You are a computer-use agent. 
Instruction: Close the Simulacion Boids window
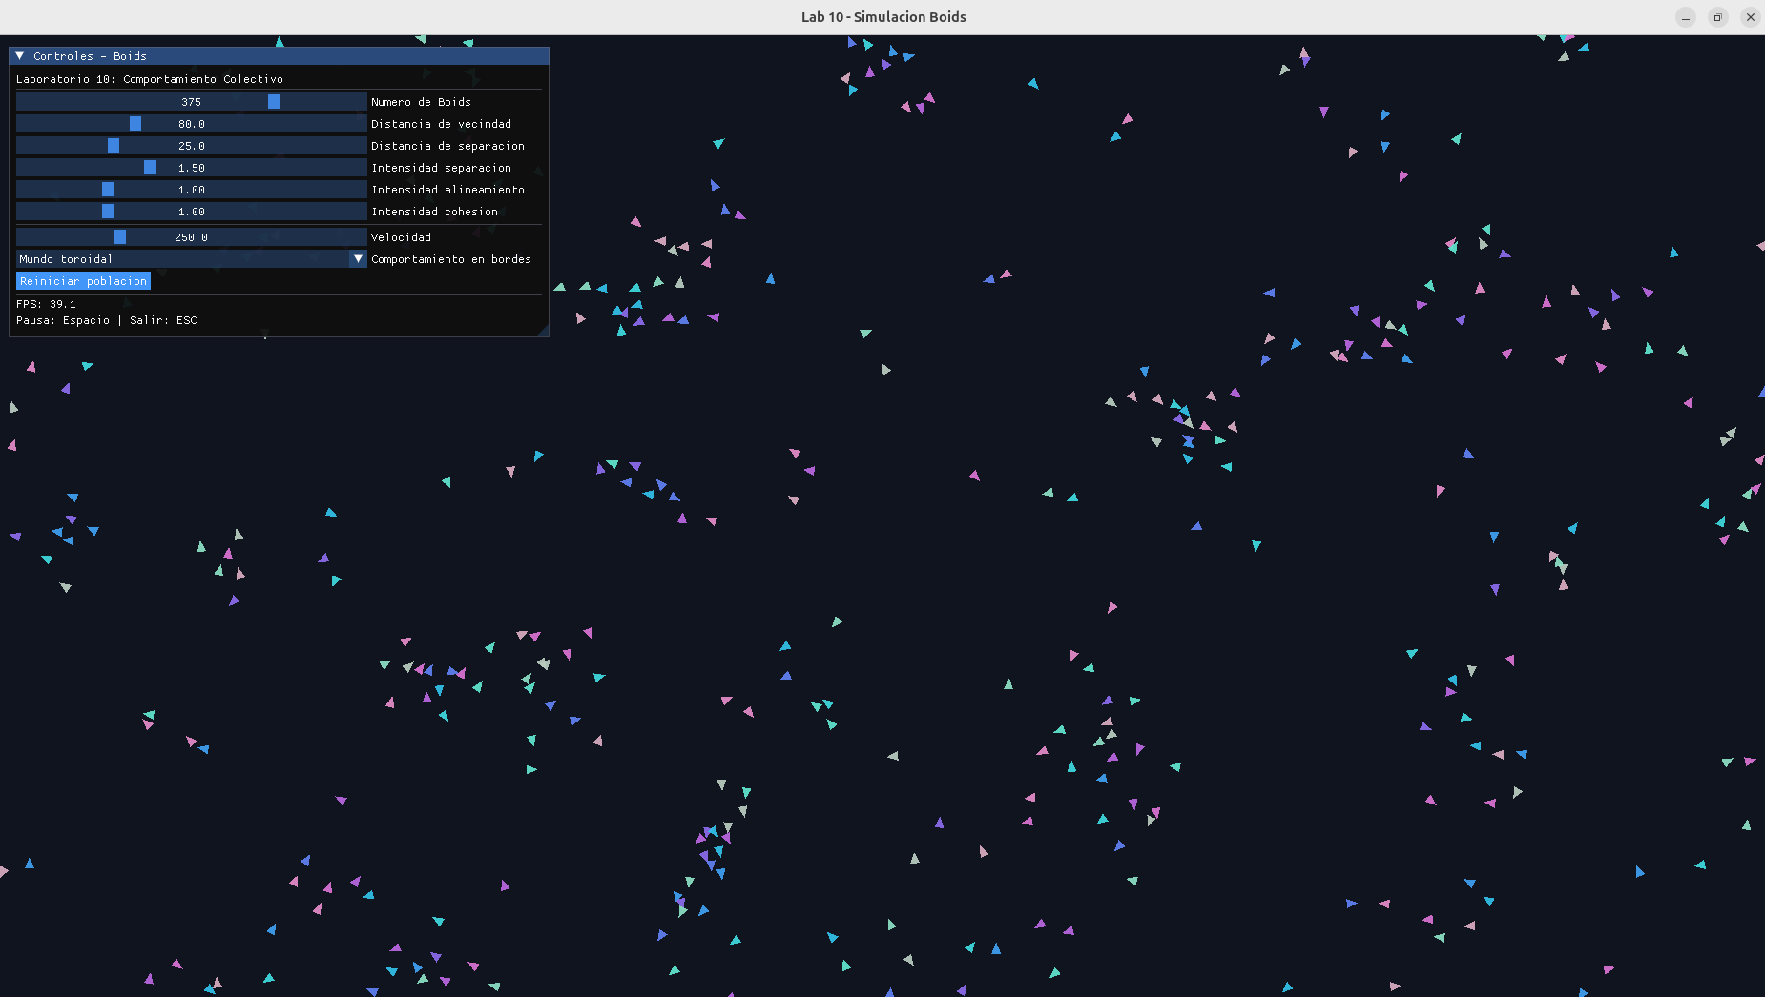pos(1751,17)
